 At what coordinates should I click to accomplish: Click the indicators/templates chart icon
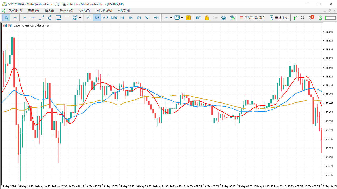[177, 18]
